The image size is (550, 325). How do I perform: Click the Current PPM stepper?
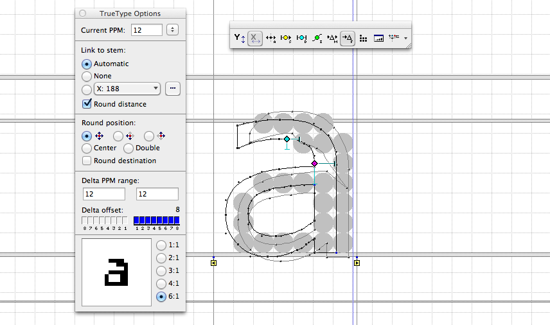click(x=172, y=30)
